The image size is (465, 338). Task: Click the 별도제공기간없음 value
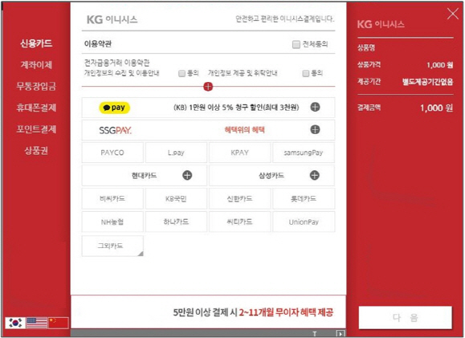coord(427,82)
